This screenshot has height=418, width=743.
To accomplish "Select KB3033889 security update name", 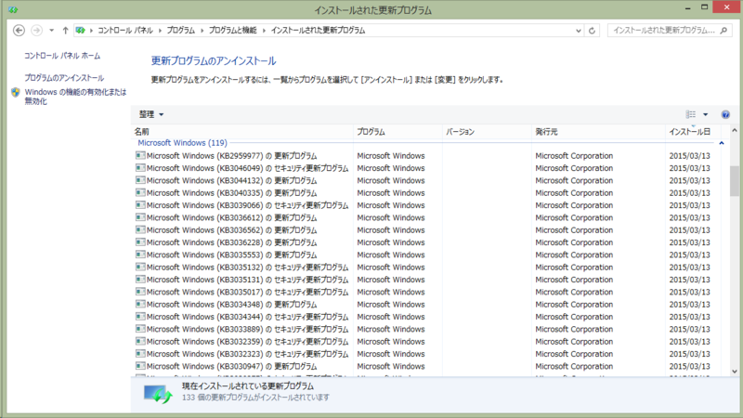I will tap(247, 329).
